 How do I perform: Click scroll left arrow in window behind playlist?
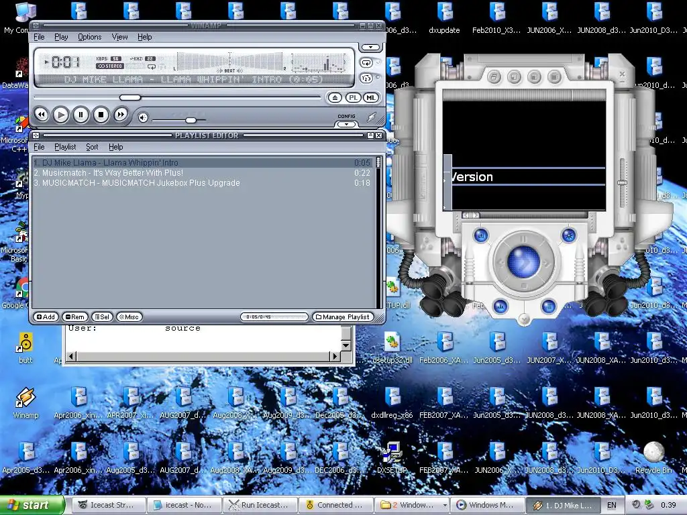[71, 357]
